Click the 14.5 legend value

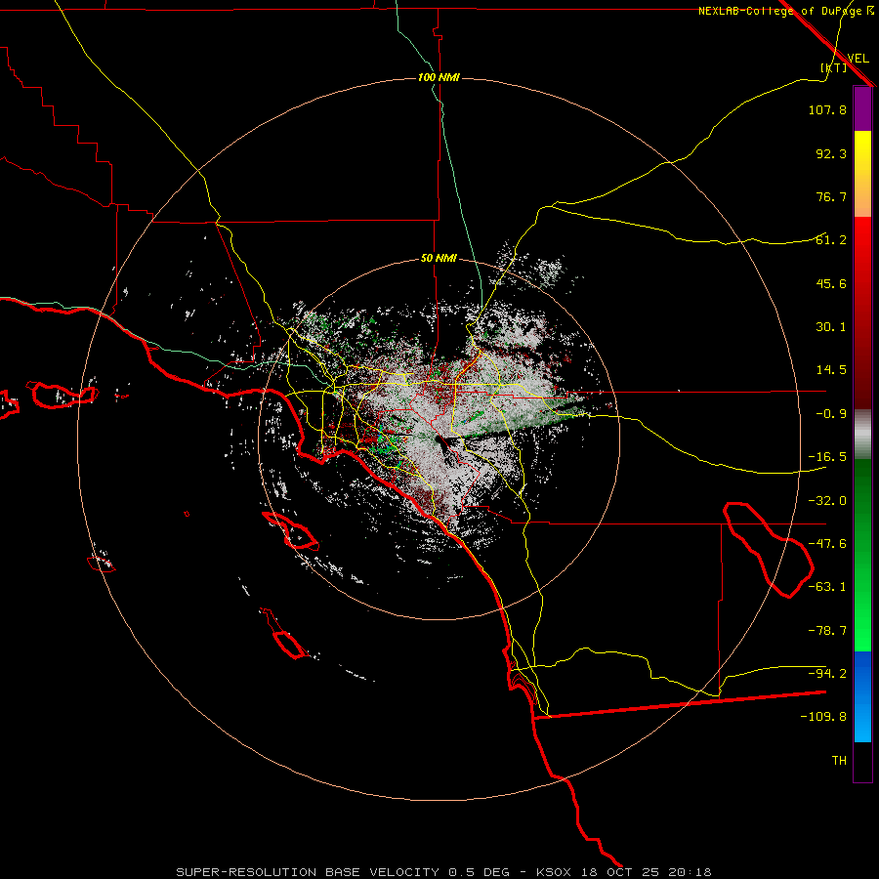point(831,370)
